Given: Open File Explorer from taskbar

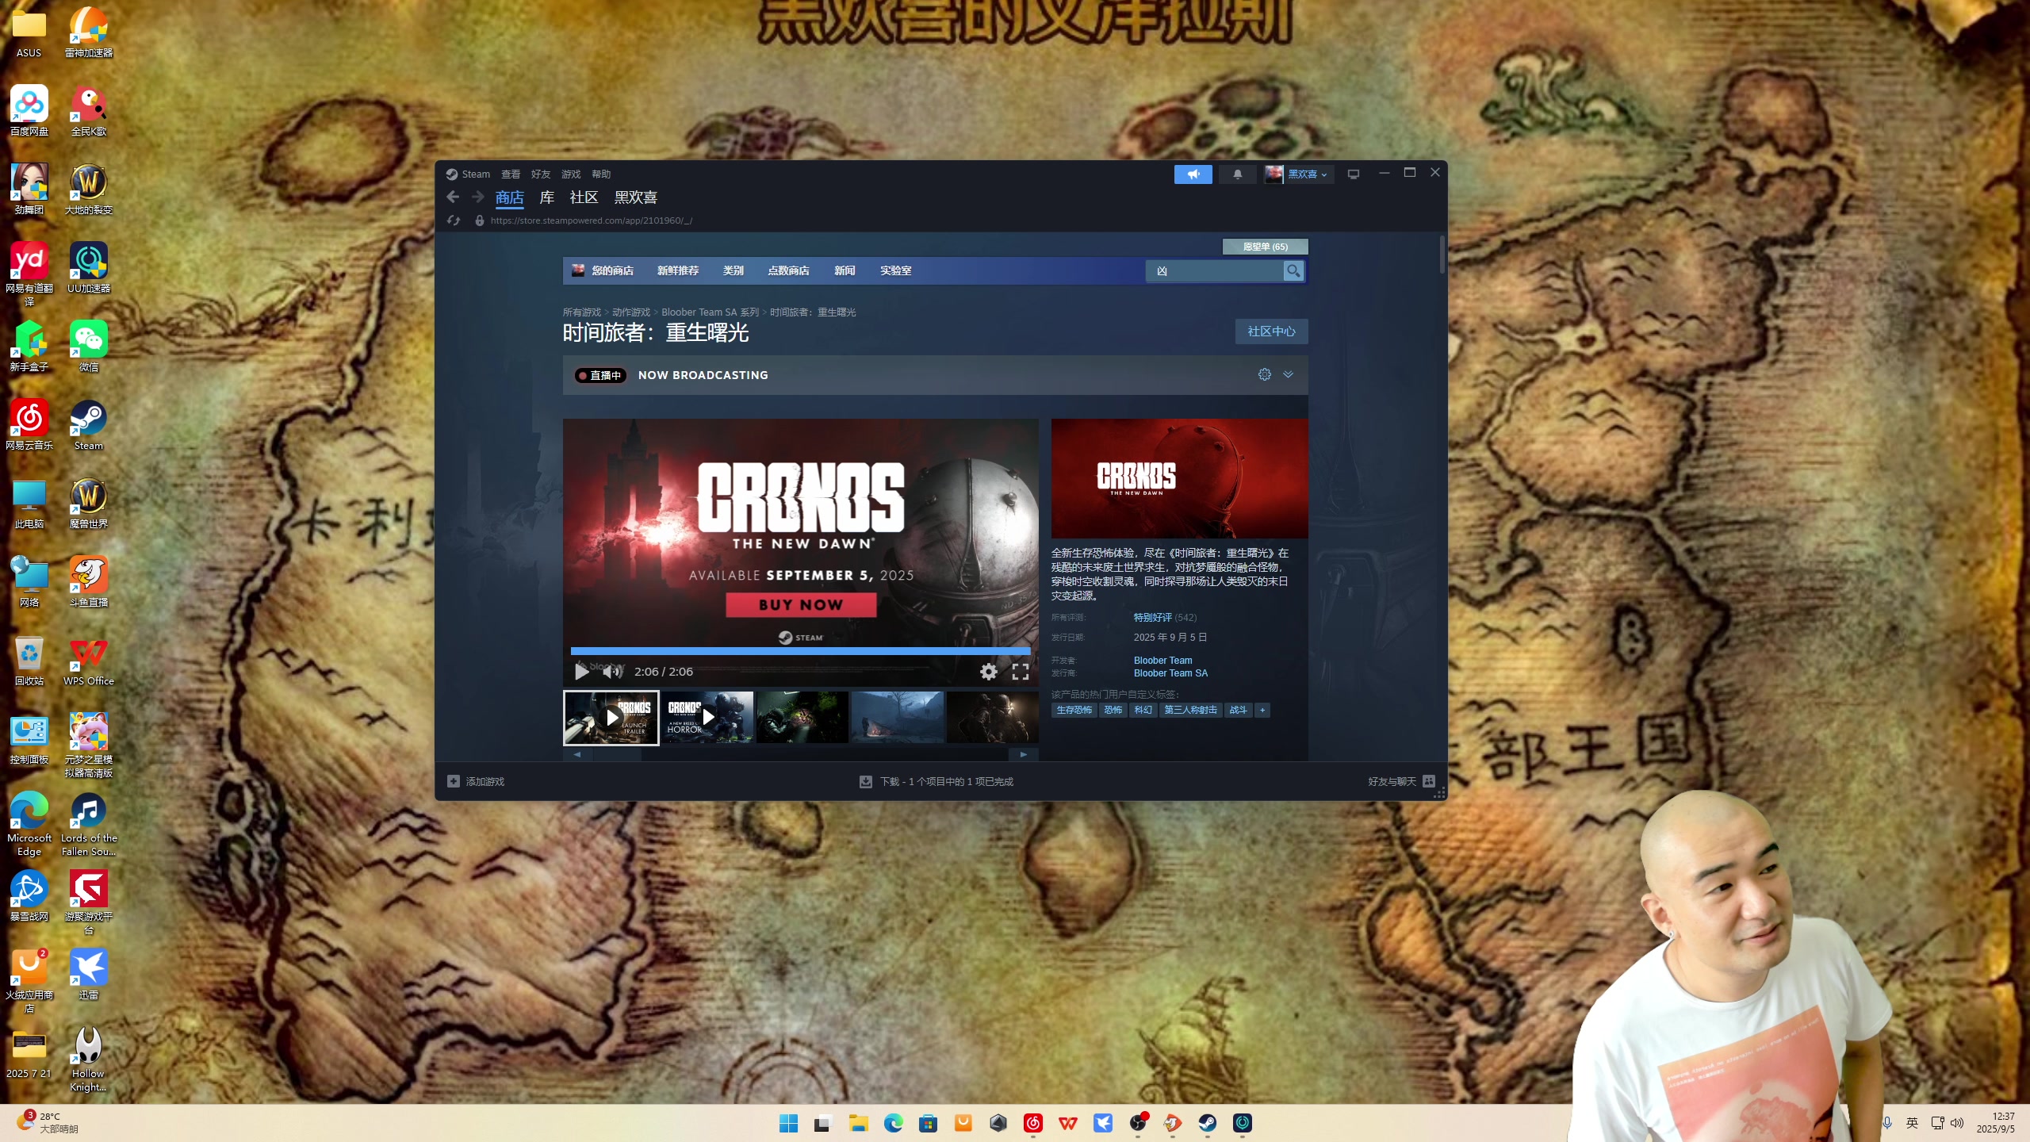Looking at the screenshot, I should 858,1123.
